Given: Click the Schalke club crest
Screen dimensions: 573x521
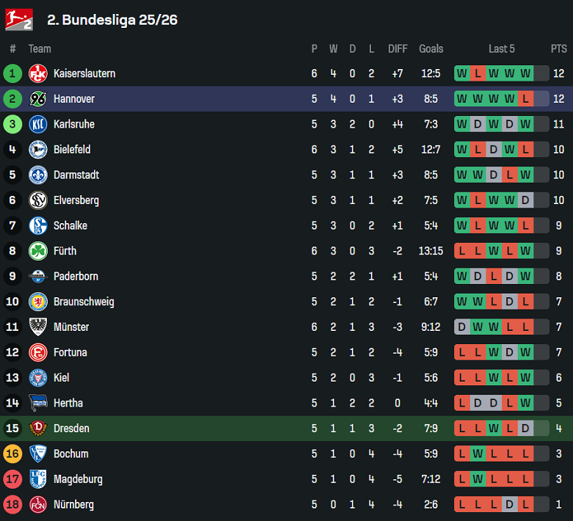Looking at the screenshot, I should tap(38, 225).
